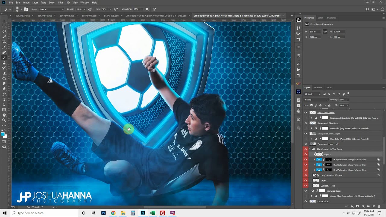Image resolution: width=386 pixels, height=217 pixels.
Task: Open the layer Kind filter dropdown
Action: click(312, 94)
